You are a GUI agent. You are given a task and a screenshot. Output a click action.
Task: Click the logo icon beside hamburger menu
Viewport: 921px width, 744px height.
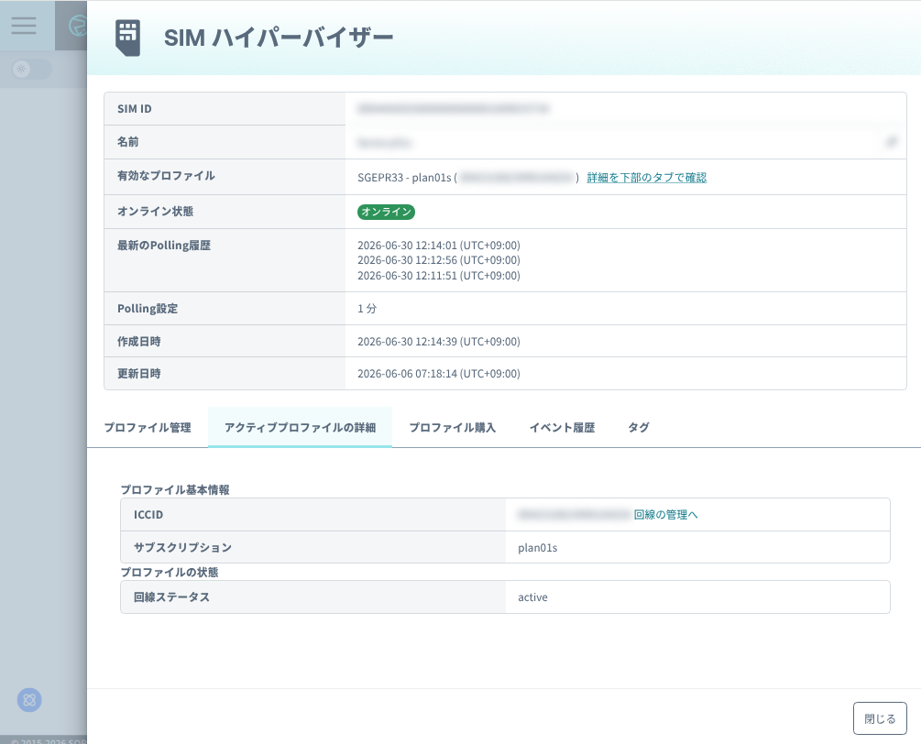point(77,26)
